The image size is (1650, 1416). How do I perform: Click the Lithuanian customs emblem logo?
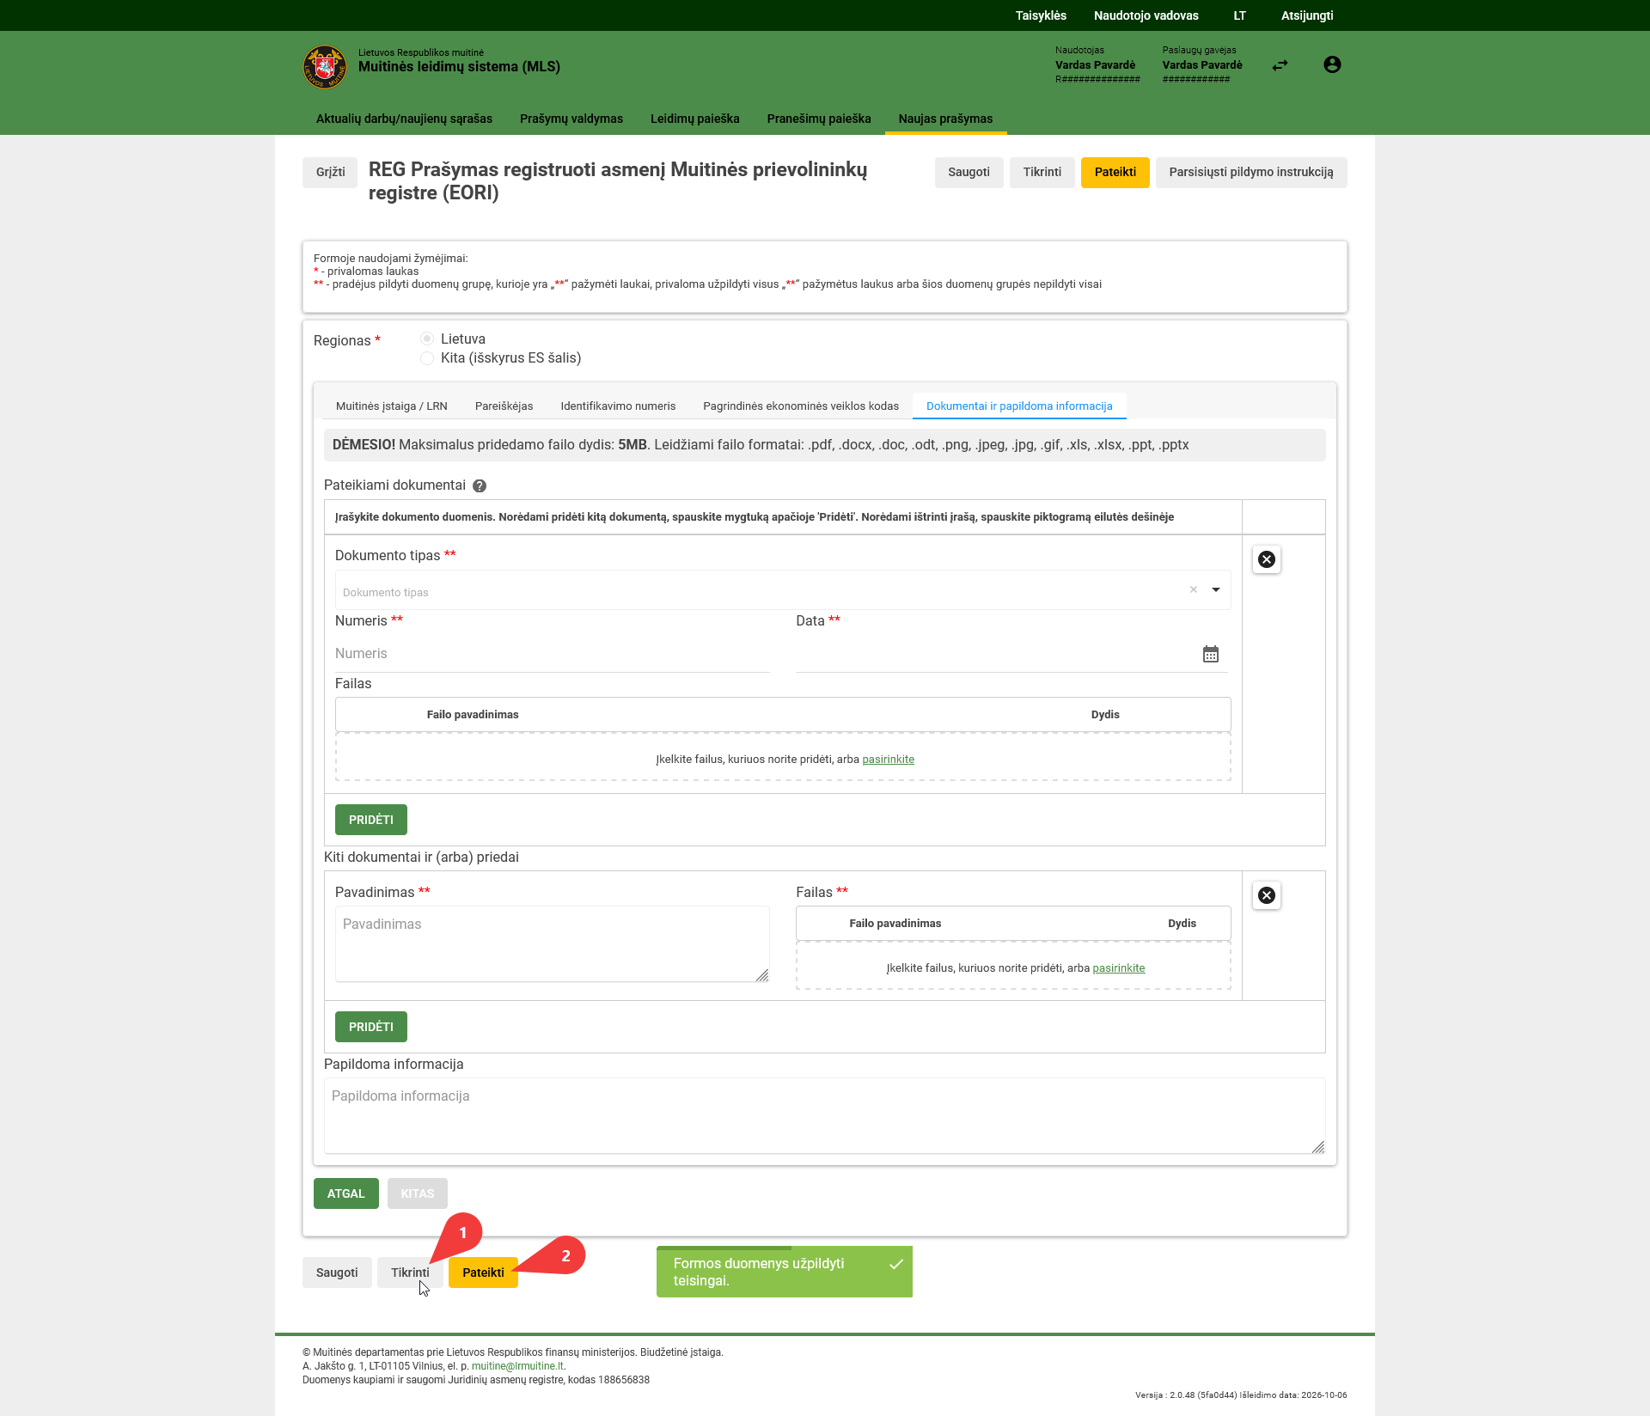325,67
